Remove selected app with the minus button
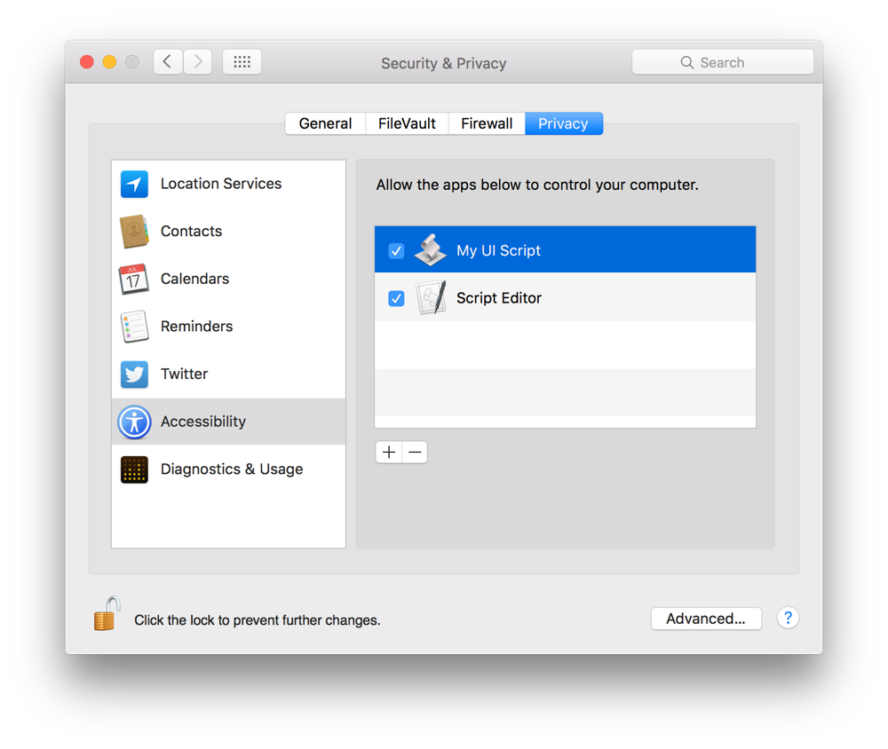The height and width of the screenshot is (749, 888). 415,453
